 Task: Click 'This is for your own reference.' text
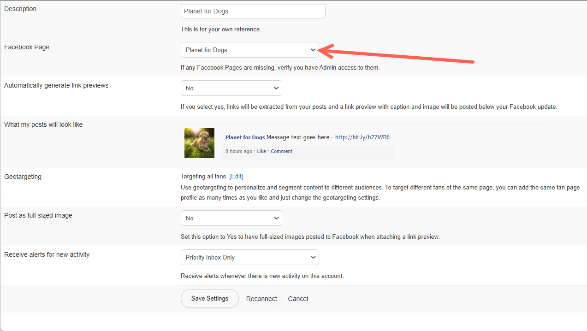coord(221,30)
